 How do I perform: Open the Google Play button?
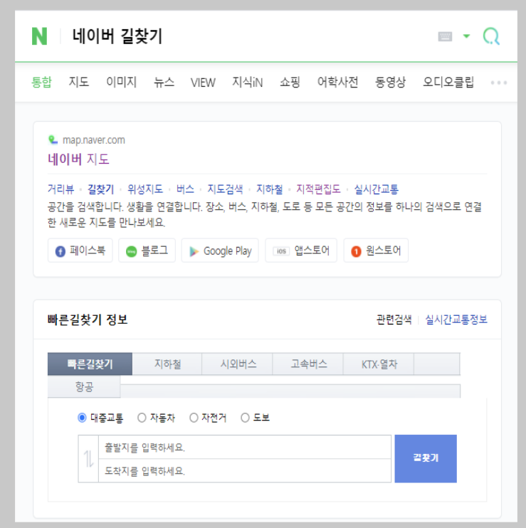pos(220,250)
